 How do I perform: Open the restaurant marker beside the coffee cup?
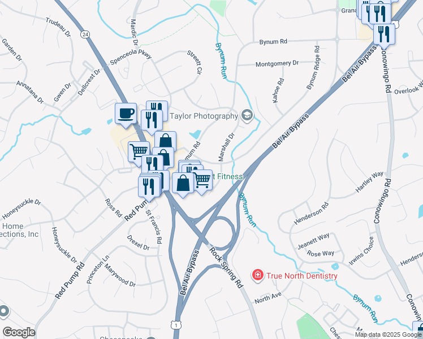pyautogui.click(x=152, y=121)
